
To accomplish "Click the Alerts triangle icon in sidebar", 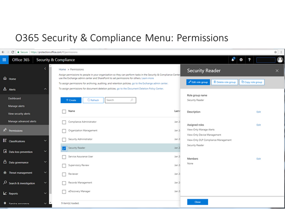I will 5,89.
